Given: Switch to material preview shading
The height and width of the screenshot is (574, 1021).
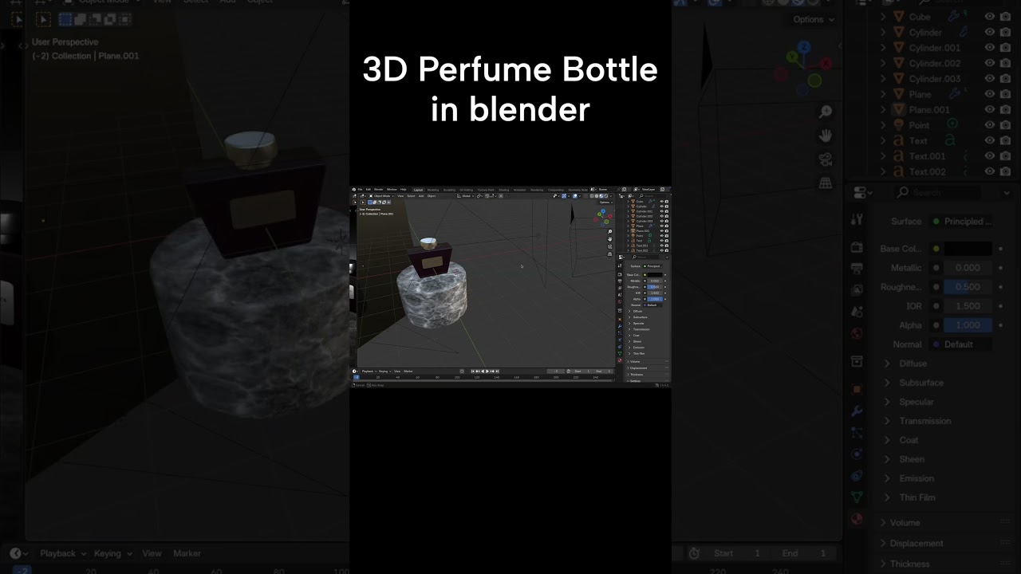Looking at the screenshot, I should pos(601,196).
